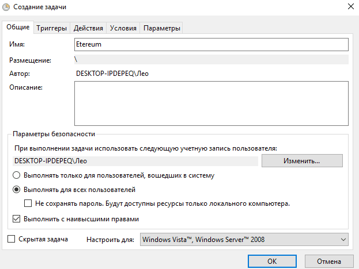The height and width of the screenshot is (269, 359).
Task: Focus the Описание text area
Action: (x=211, y=103)
